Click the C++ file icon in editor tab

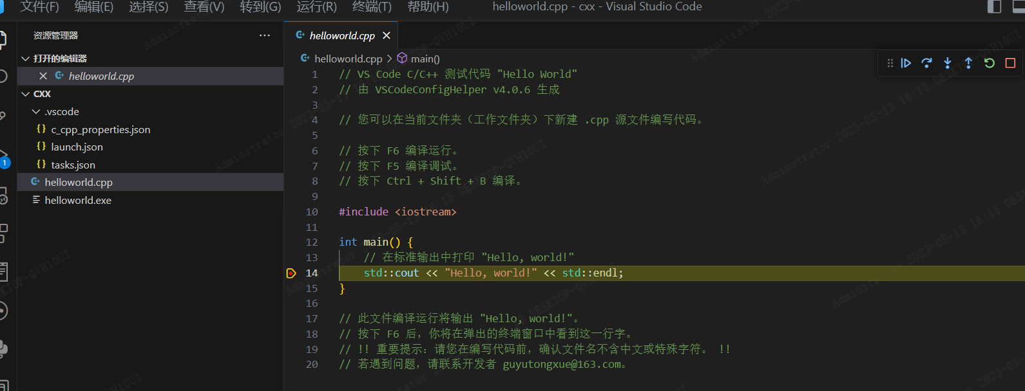pyautogui.click(x=300, y=35)
